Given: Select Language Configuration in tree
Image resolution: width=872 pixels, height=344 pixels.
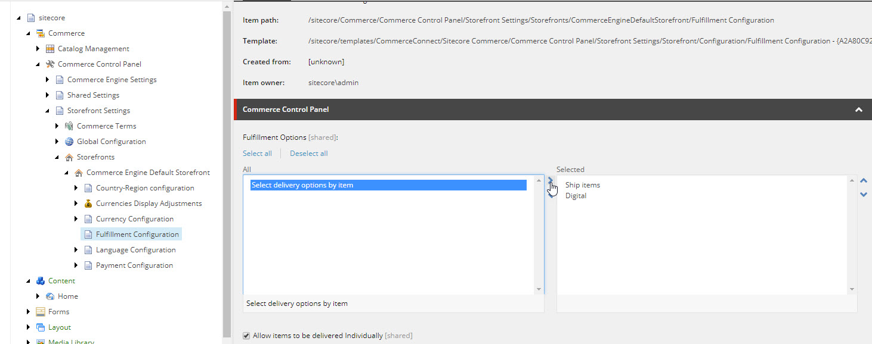Looking at the screenshot, I should (x=136, y=250).
